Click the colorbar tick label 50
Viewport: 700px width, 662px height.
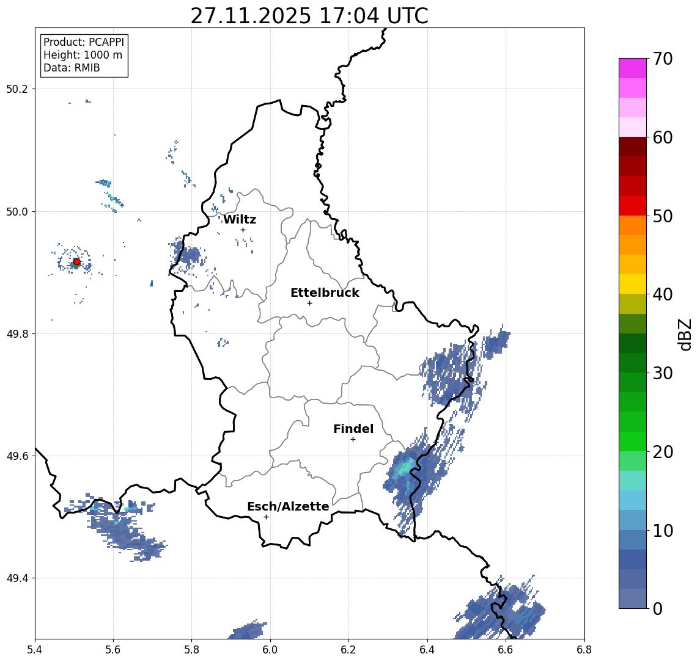(x=663, y=216)
